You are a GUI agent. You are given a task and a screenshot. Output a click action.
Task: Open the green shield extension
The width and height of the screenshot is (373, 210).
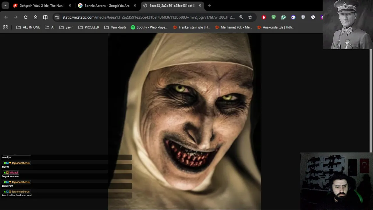point(273,17)
